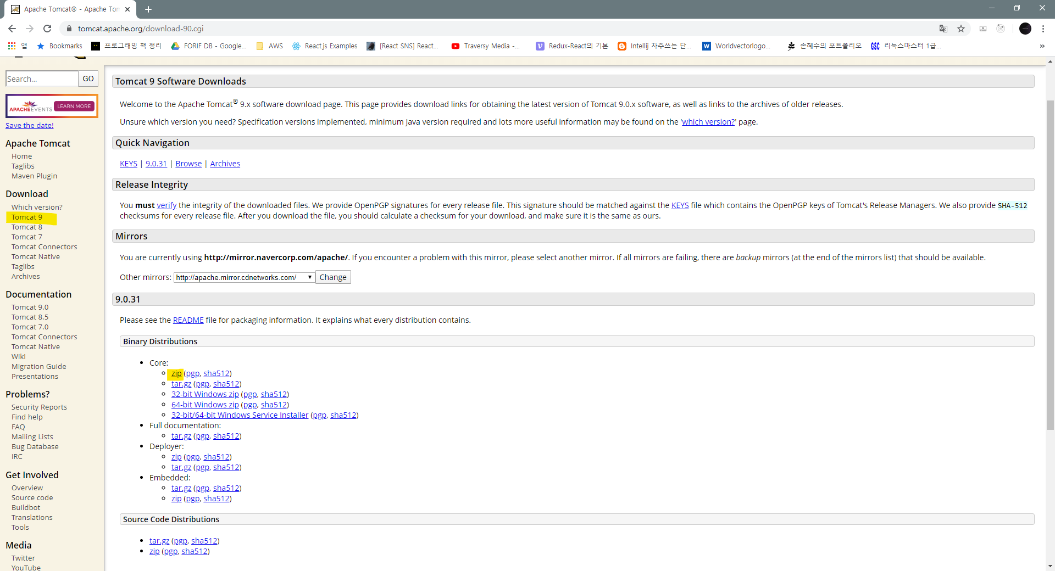Screen dimensions: 1055x571
Task: Open the profile avatar menu
Action: pyautogui.click(x=1025, y=29)
